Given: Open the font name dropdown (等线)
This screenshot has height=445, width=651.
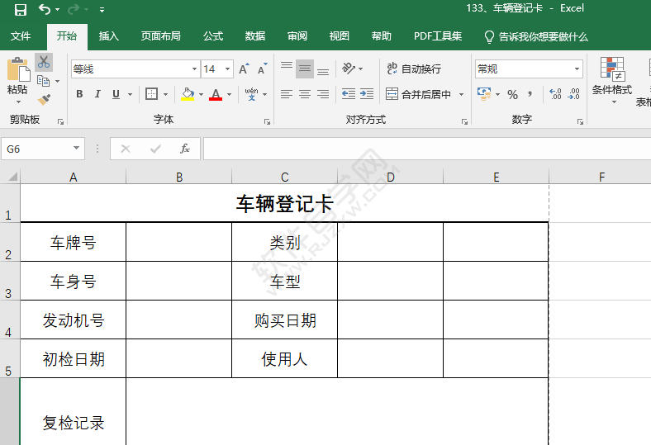Looking at the screenshot, I should 194,69.
